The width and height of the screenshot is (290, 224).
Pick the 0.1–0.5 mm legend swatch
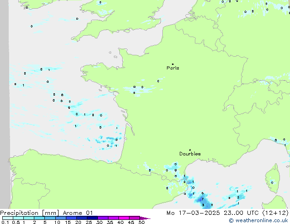pyautogui.click(x=8, y=218)
